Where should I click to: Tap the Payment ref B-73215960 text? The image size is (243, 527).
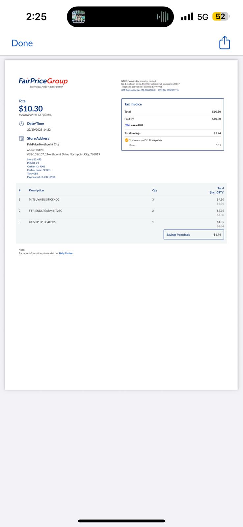(41, 177)
